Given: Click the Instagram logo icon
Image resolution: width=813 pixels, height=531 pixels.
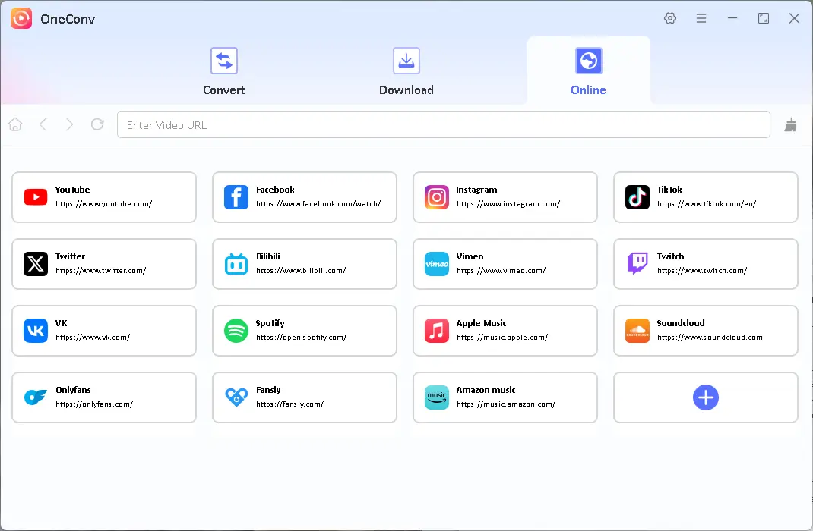Looking at the screenshot, I should click(437, 197).
